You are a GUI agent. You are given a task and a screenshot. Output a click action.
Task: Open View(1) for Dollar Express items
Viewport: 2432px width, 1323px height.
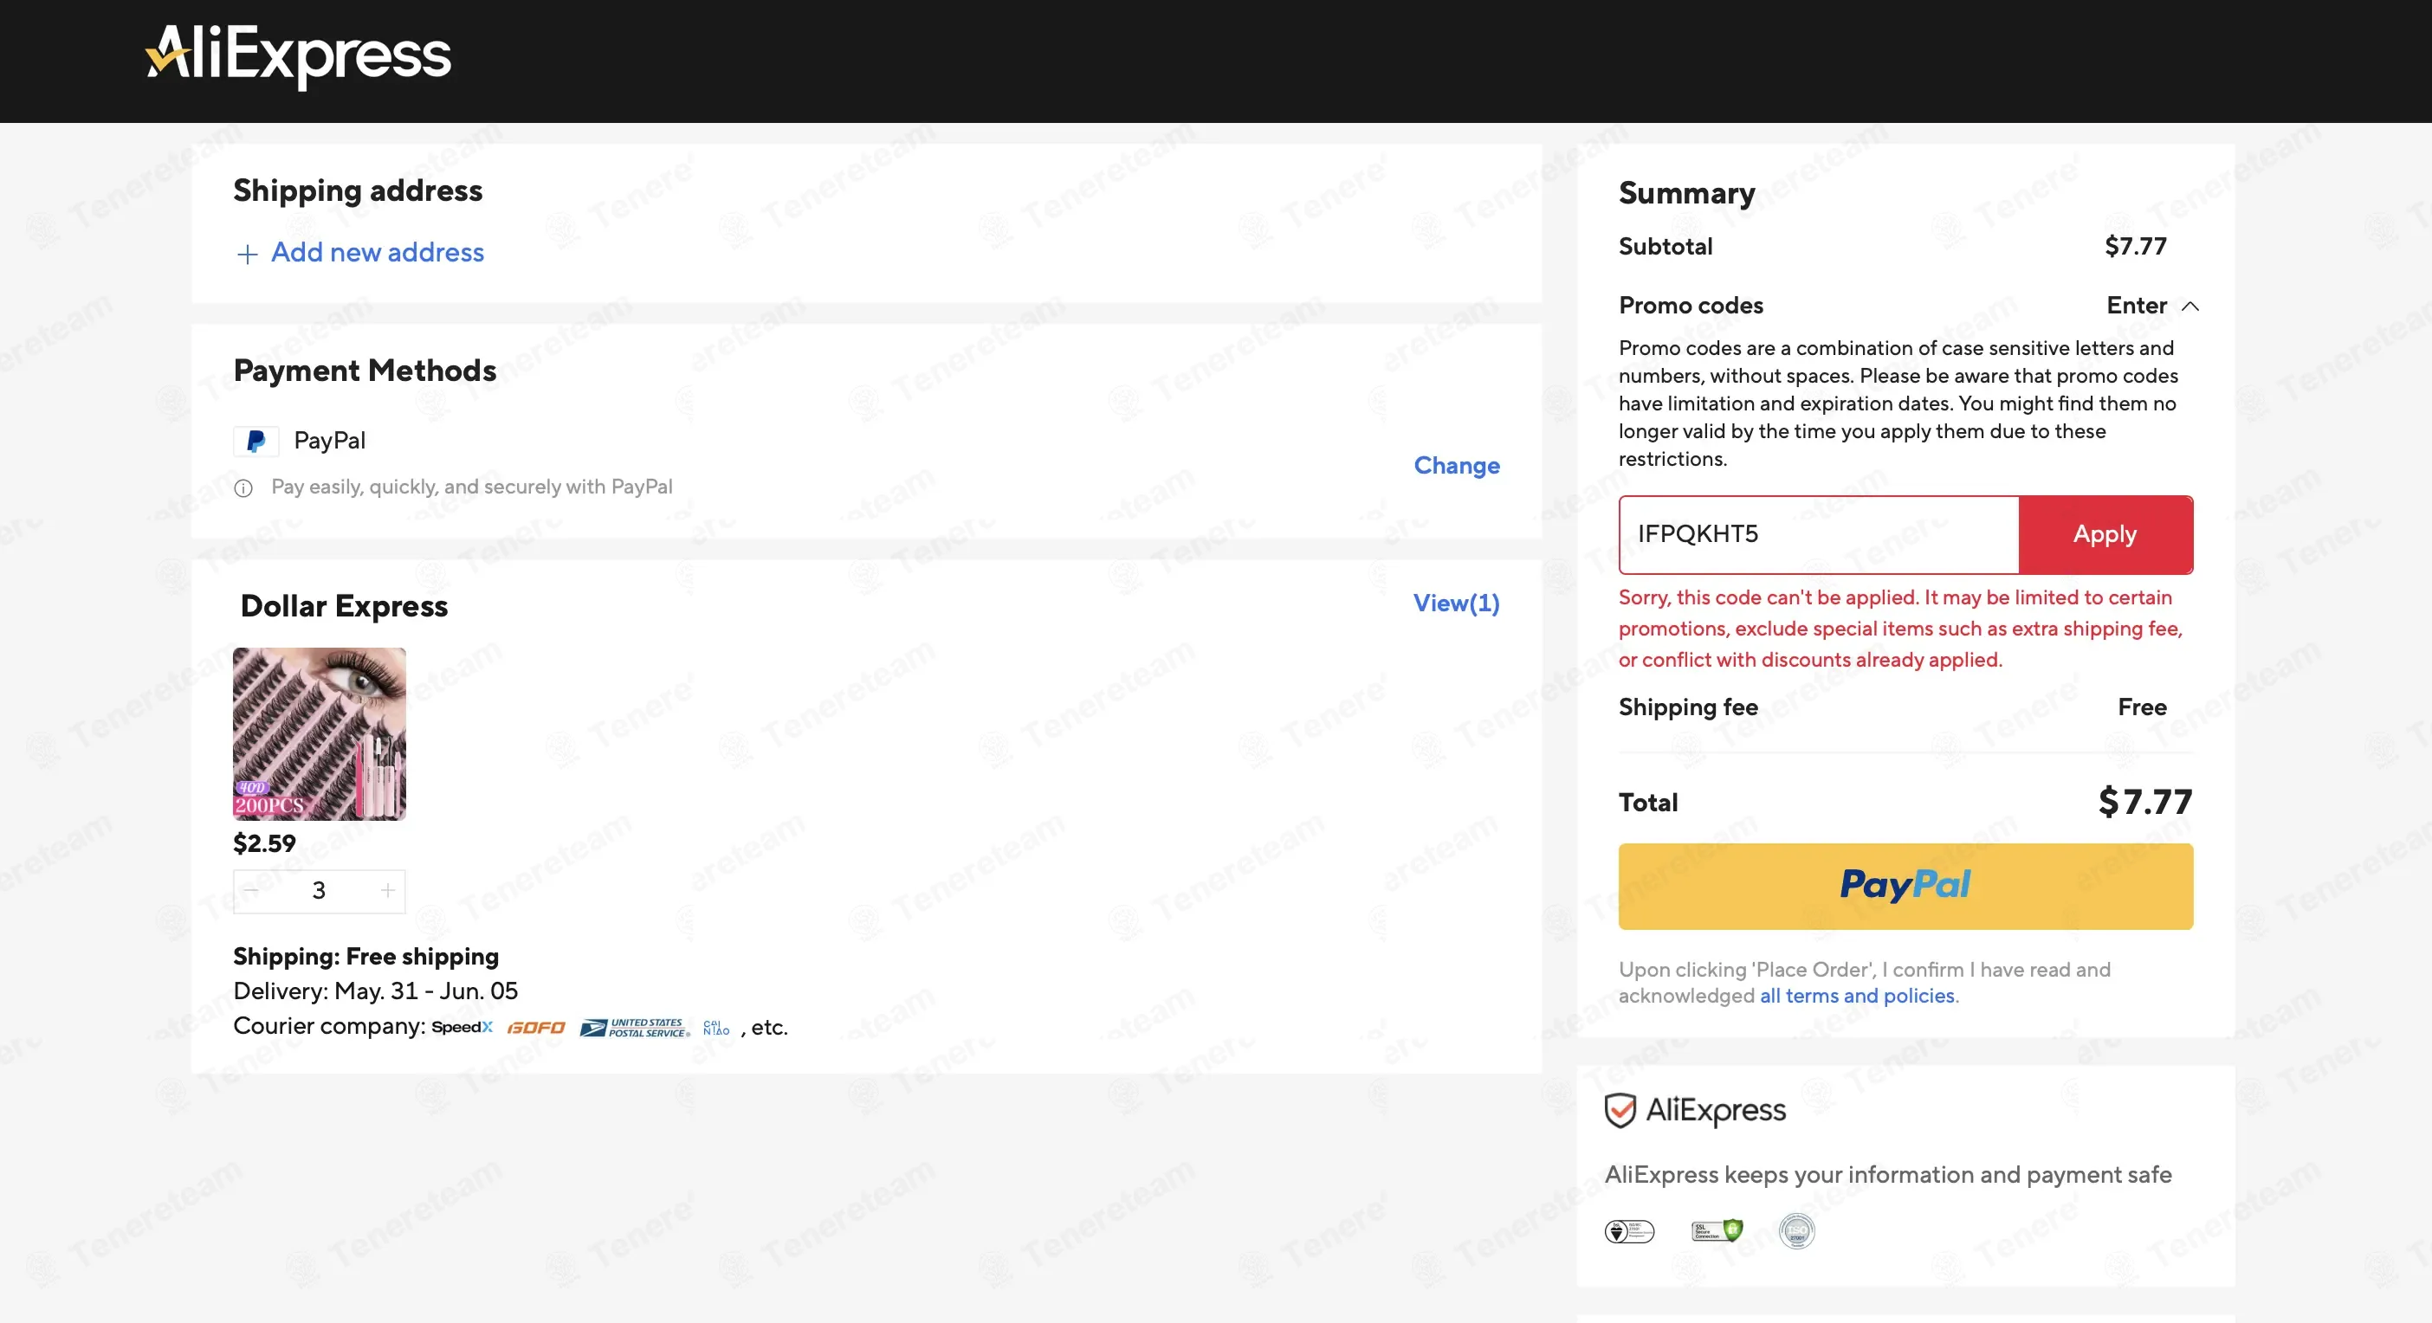(x=1456, y=603)
